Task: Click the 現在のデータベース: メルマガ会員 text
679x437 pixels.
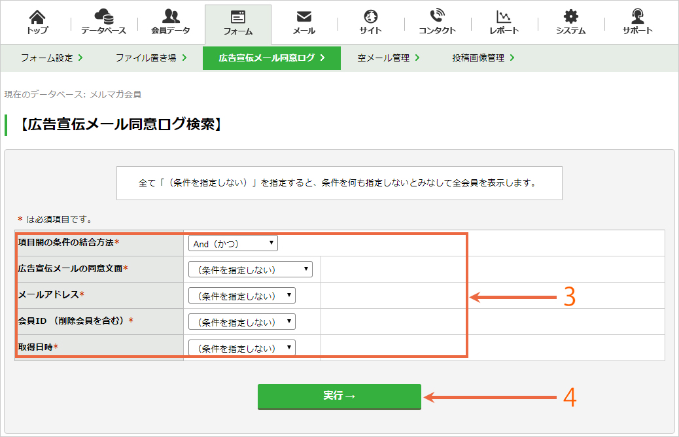Action: coord(73,94)
